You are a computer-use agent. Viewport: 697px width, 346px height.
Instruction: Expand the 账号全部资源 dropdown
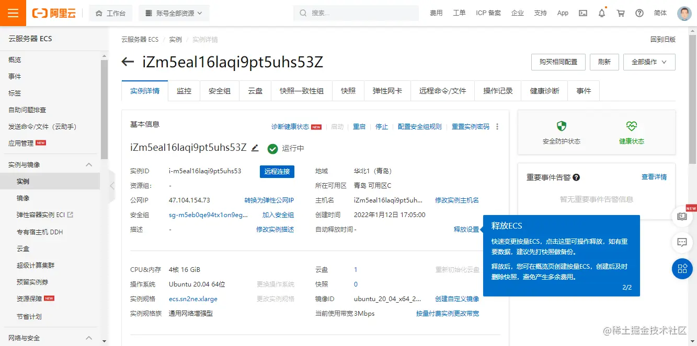coord(174,13)
